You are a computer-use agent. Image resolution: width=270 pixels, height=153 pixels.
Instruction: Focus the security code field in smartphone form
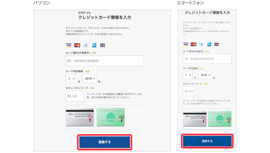189,91
